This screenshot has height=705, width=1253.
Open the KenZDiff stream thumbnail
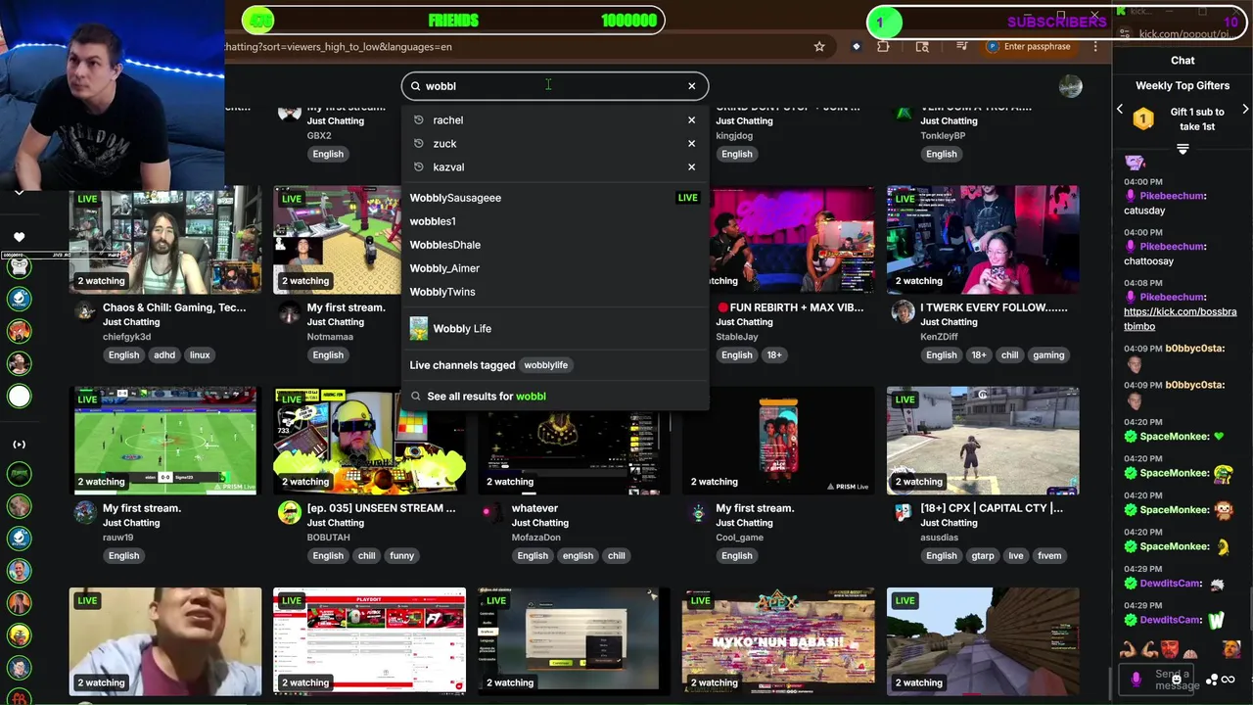pyautogui.click(x=983, y=240)
